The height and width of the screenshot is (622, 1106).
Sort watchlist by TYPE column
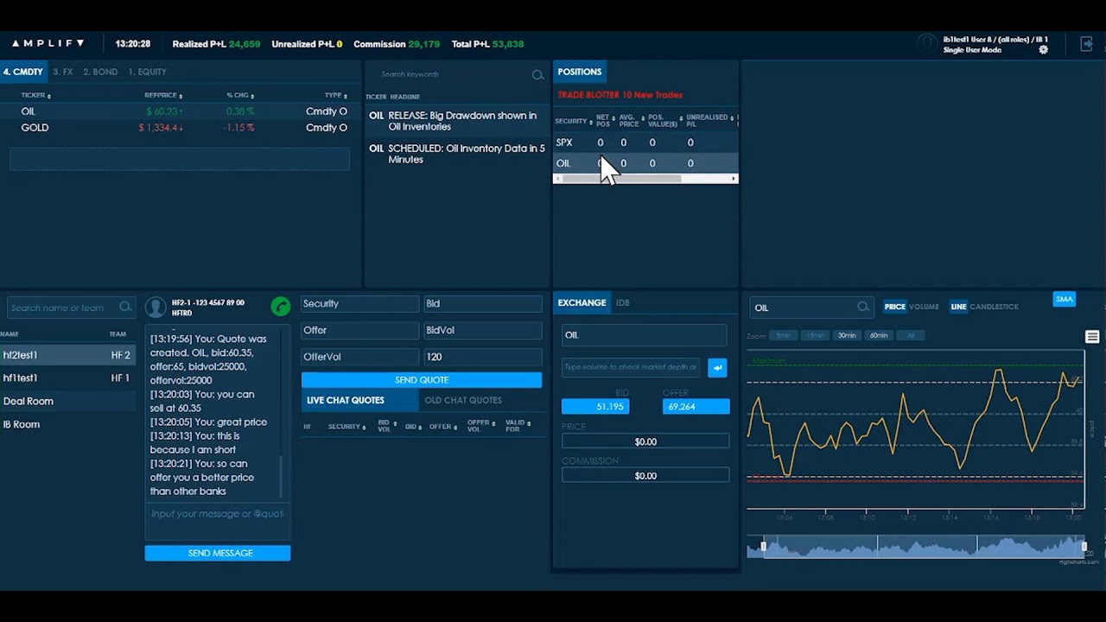[x=335, y=96]
